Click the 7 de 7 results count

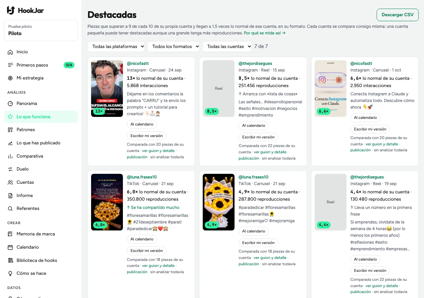261,46
